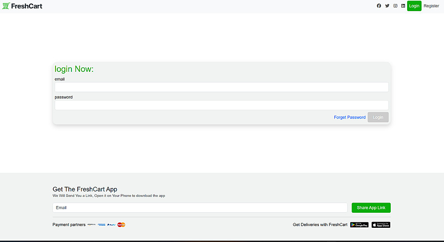Click the FreshCart shopping cart logo
The width and height of the screenshot is (444, 242).
6,6
